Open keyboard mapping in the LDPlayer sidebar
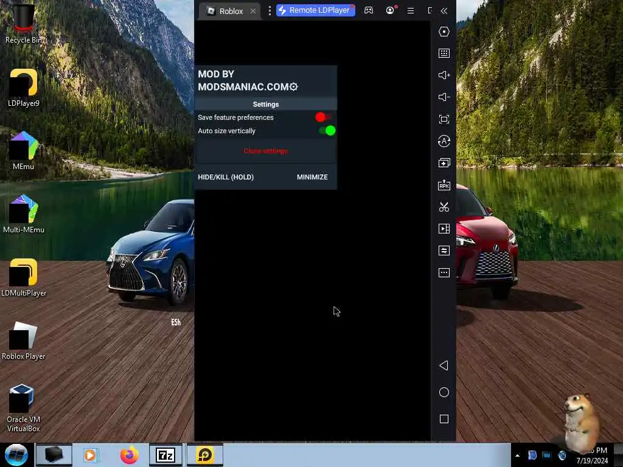This screenshot has width=623, height=467. coord(444,54)
